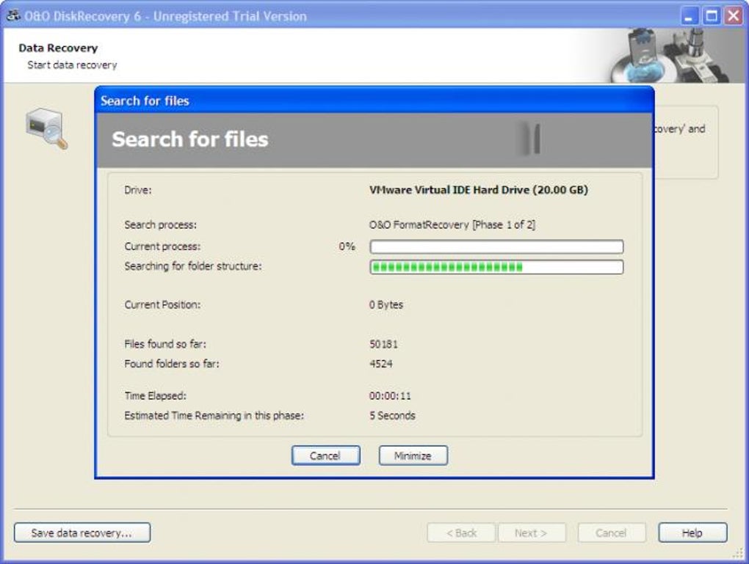Minimize the Search for files dialog

[x=413, y=455]
